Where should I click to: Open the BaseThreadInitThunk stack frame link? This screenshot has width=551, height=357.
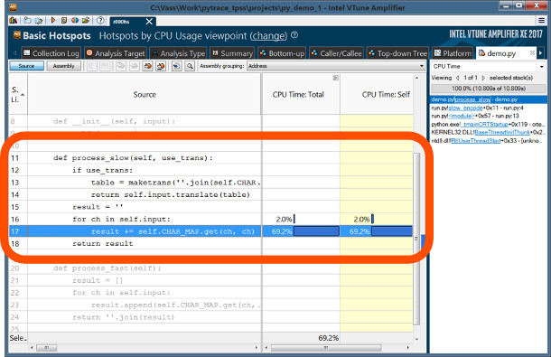click(502, 132)
